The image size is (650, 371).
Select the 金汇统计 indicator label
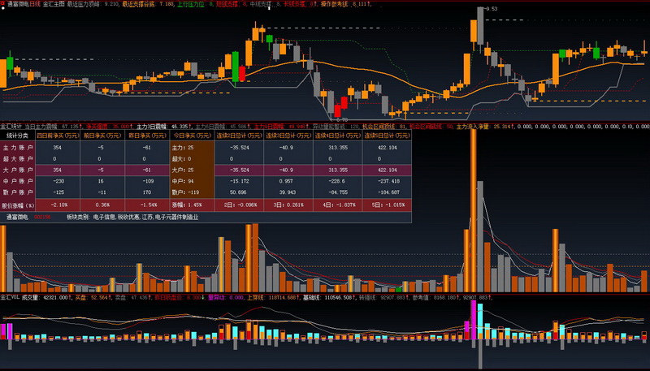pos(11,127)
